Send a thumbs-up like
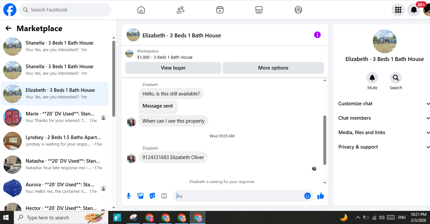This screenshot has height=224, width=430. (321, 196)
